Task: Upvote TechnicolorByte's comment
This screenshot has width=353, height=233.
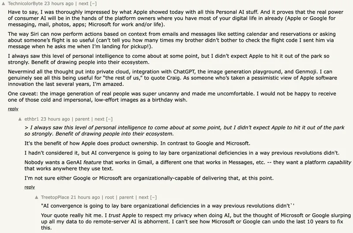Action: [x=4, y=4]
